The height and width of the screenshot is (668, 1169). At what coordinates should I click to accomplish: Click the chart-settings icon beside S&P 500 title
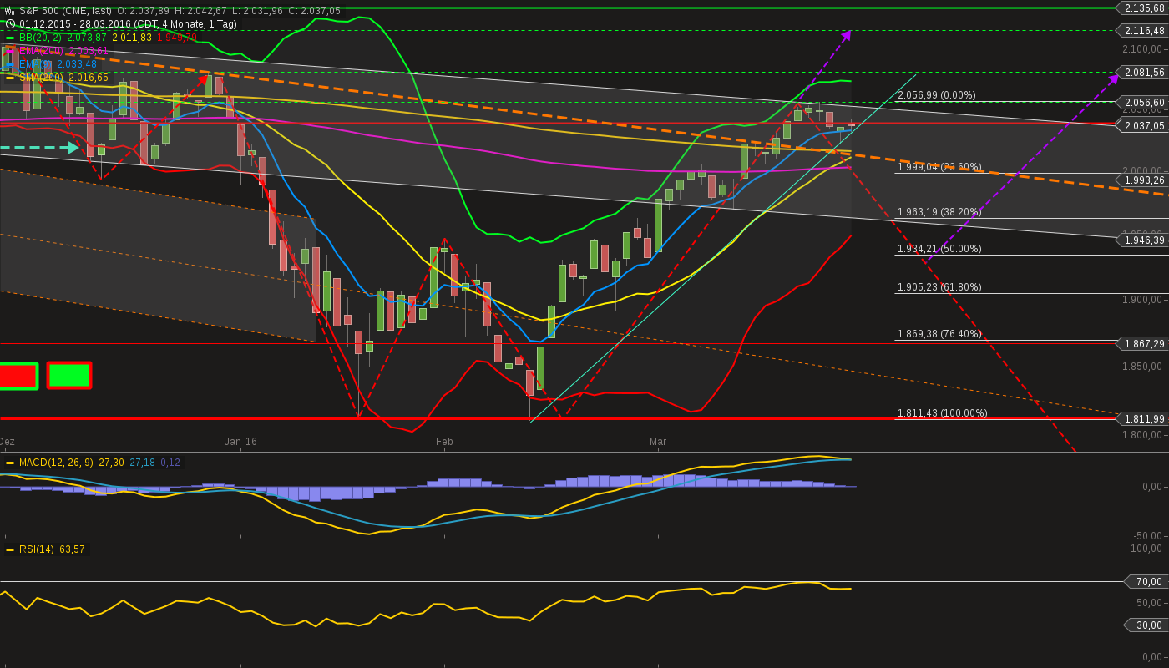[10, 11]
